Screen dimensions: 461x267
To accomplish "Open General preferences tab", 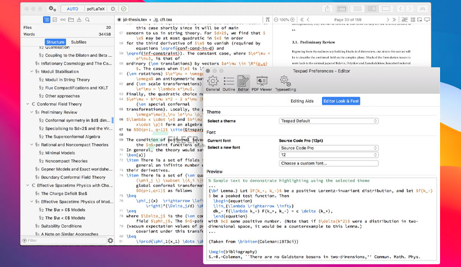I will (x=212, y=83).
